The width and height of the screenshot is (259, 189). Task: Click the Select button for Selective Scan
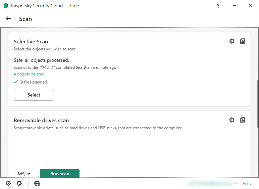coord(34,95)
